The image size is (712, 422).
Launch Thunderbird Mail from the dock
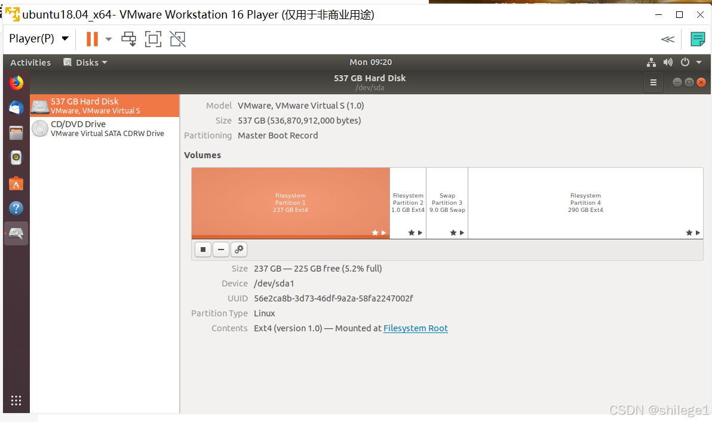(16, 108)
